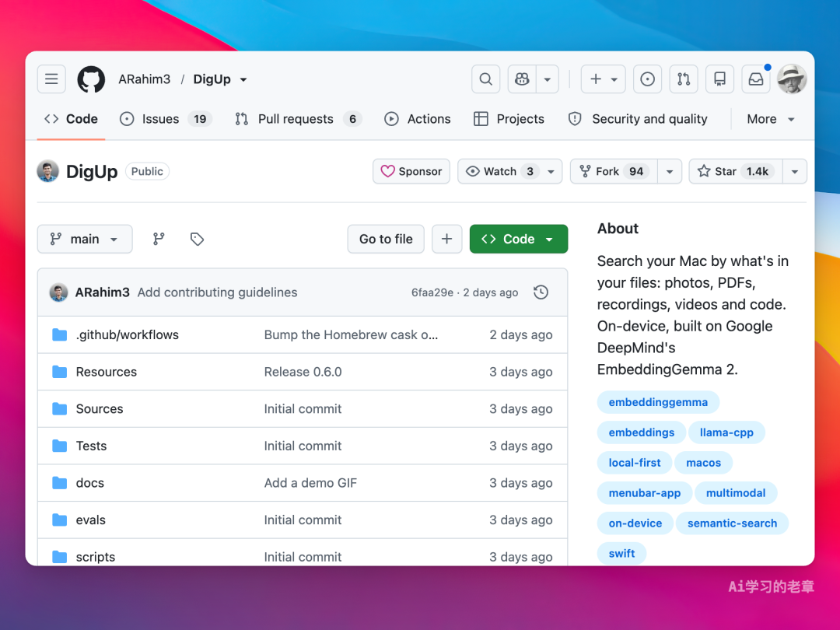Click the Go to file button
This screenshot has height=630, width=840.
(386, 239)
